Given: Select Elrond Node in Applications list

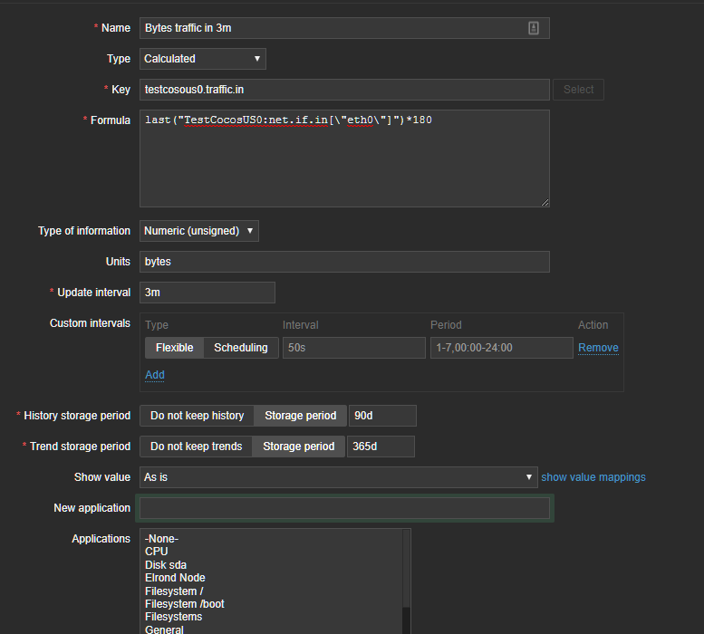Looking at the screenshot, I should [x=175, y=578].
